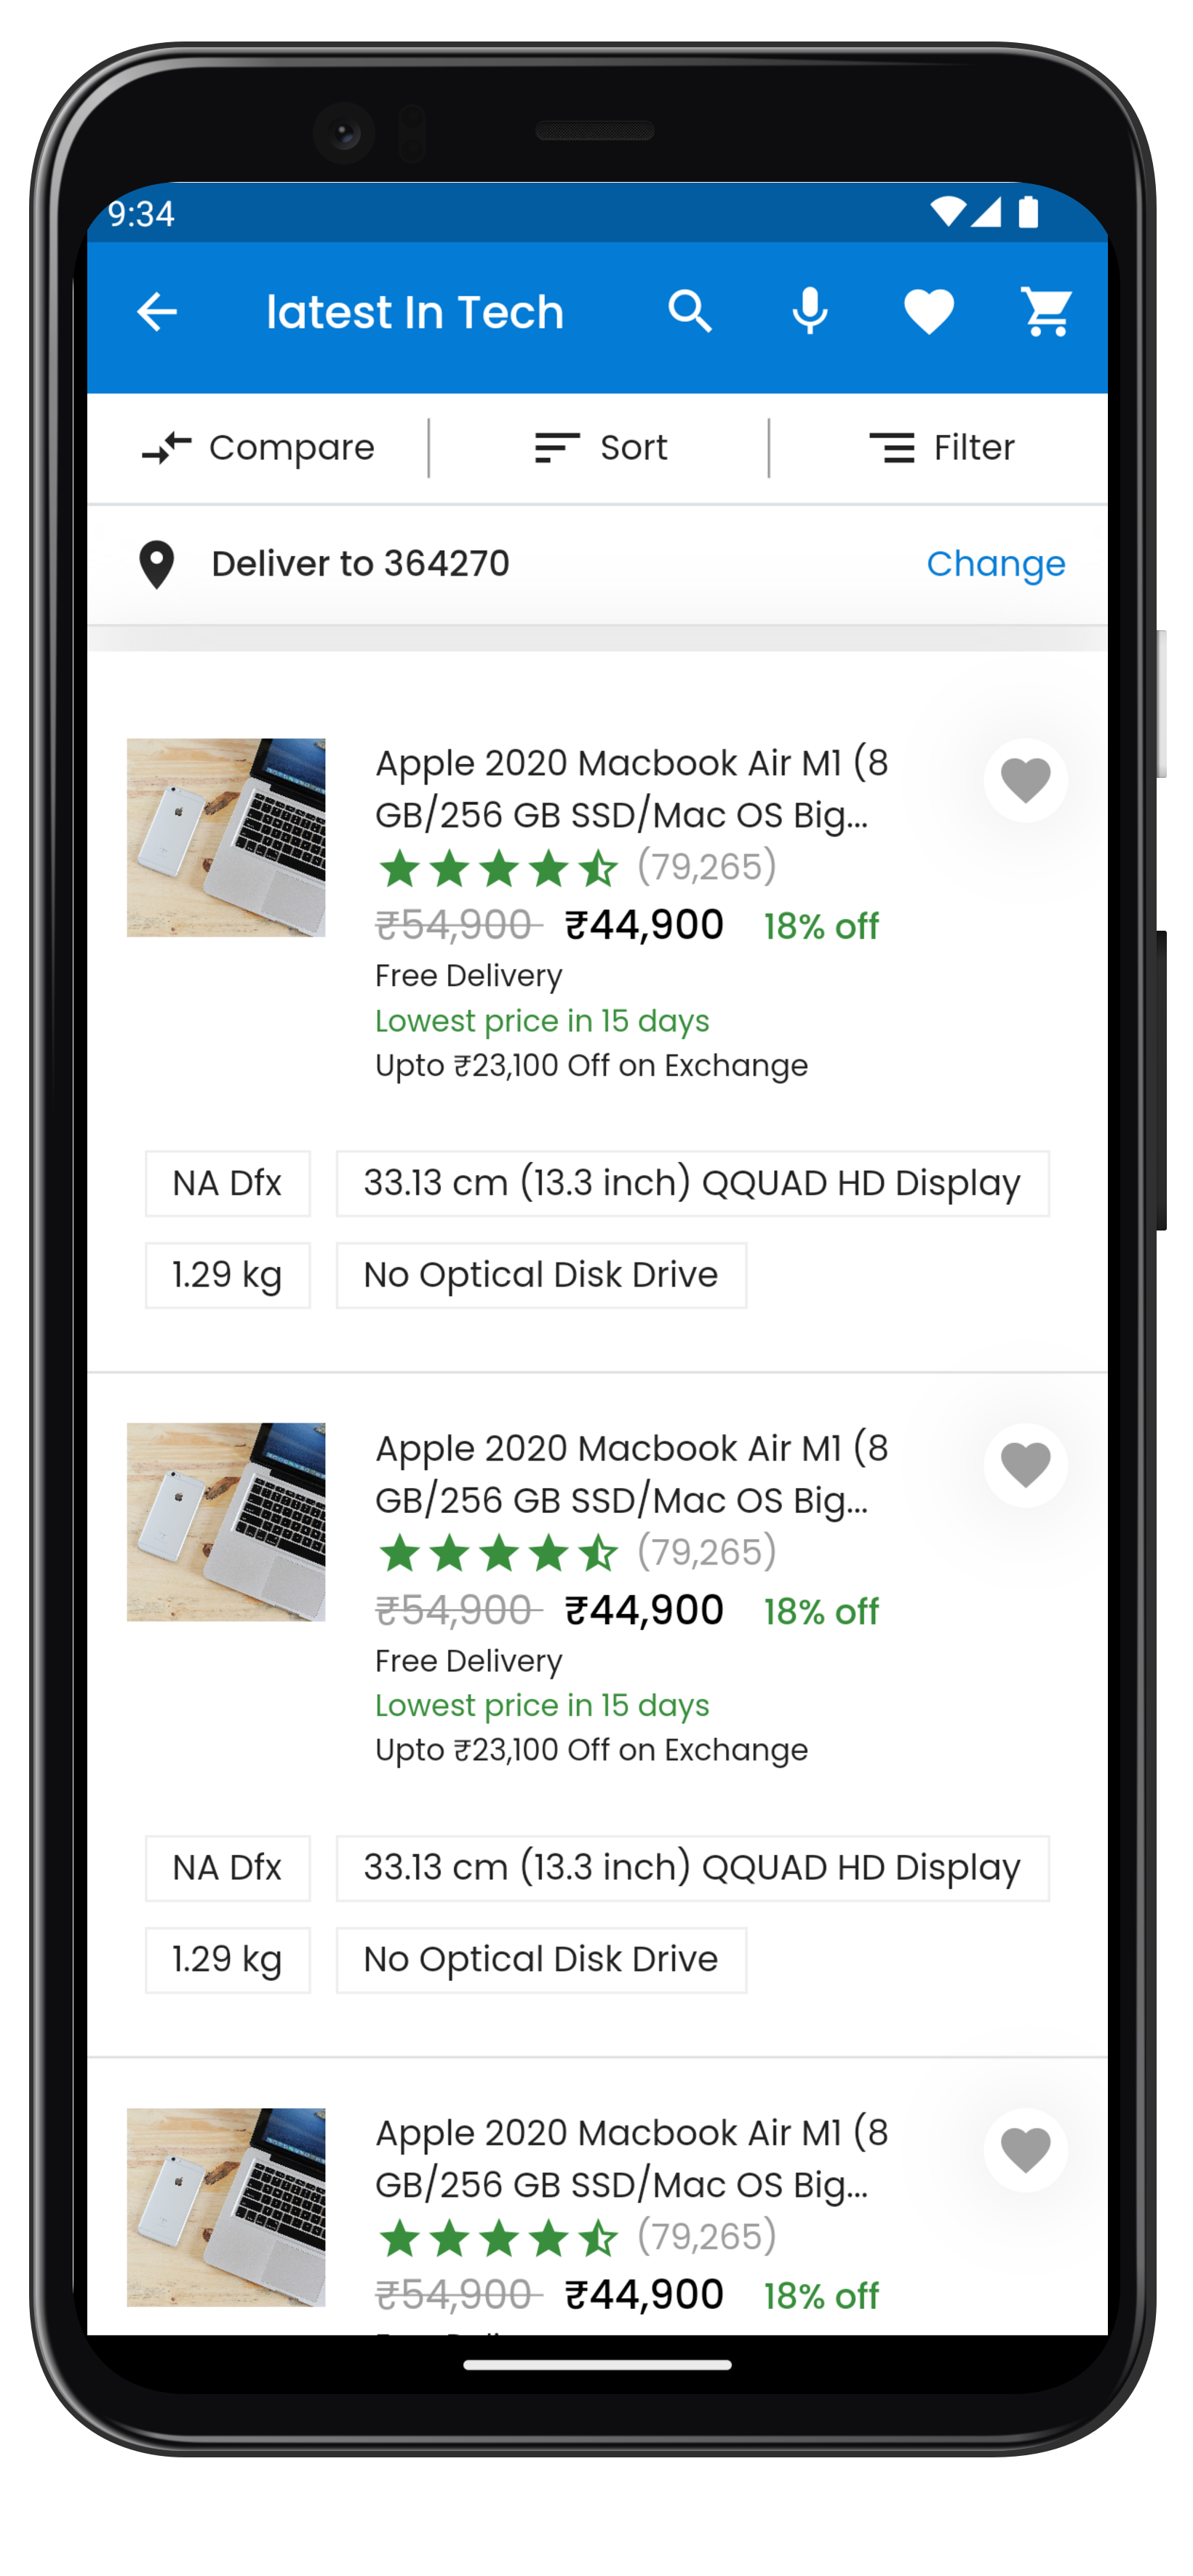Open the shopping cart icon
The image size is (1193, 2576).
1047,312
